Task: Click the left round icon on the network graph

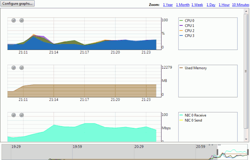Action: click(13, 115)
